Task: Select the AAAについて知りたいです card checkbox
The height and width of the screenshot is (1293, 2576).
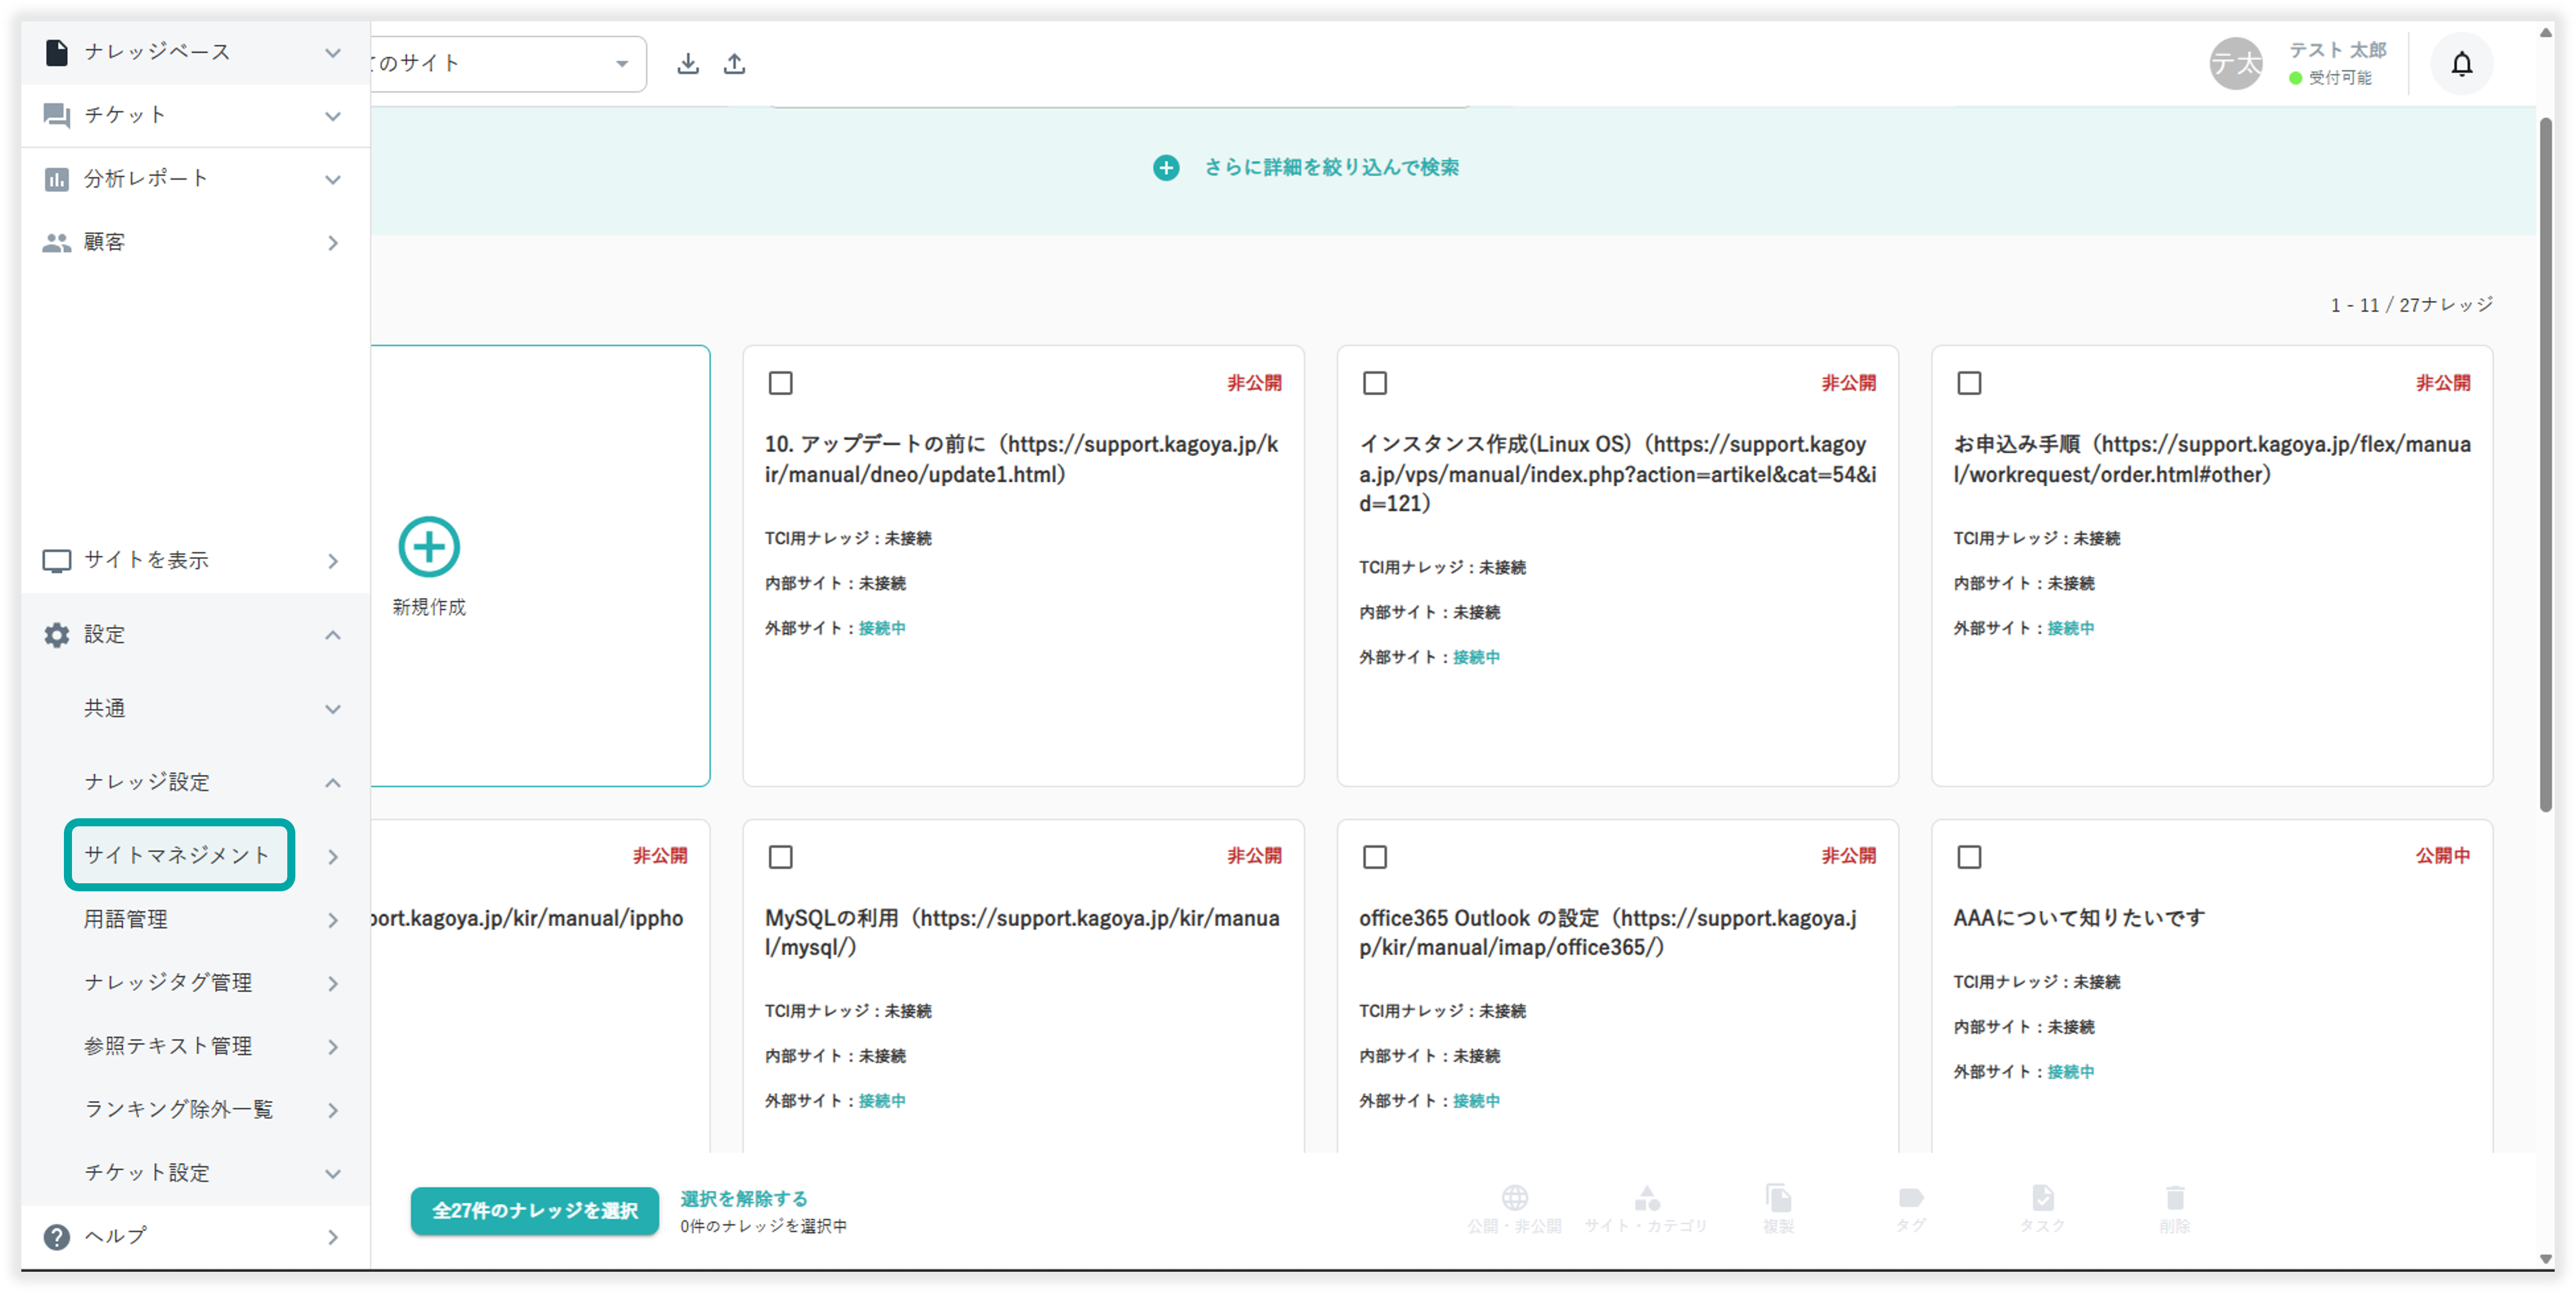Action: [x=1969, y=857]
